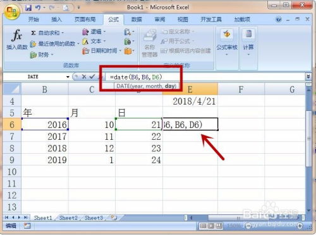Switch to Sheet1 tab
316x235 pixels.
point(43,218)
